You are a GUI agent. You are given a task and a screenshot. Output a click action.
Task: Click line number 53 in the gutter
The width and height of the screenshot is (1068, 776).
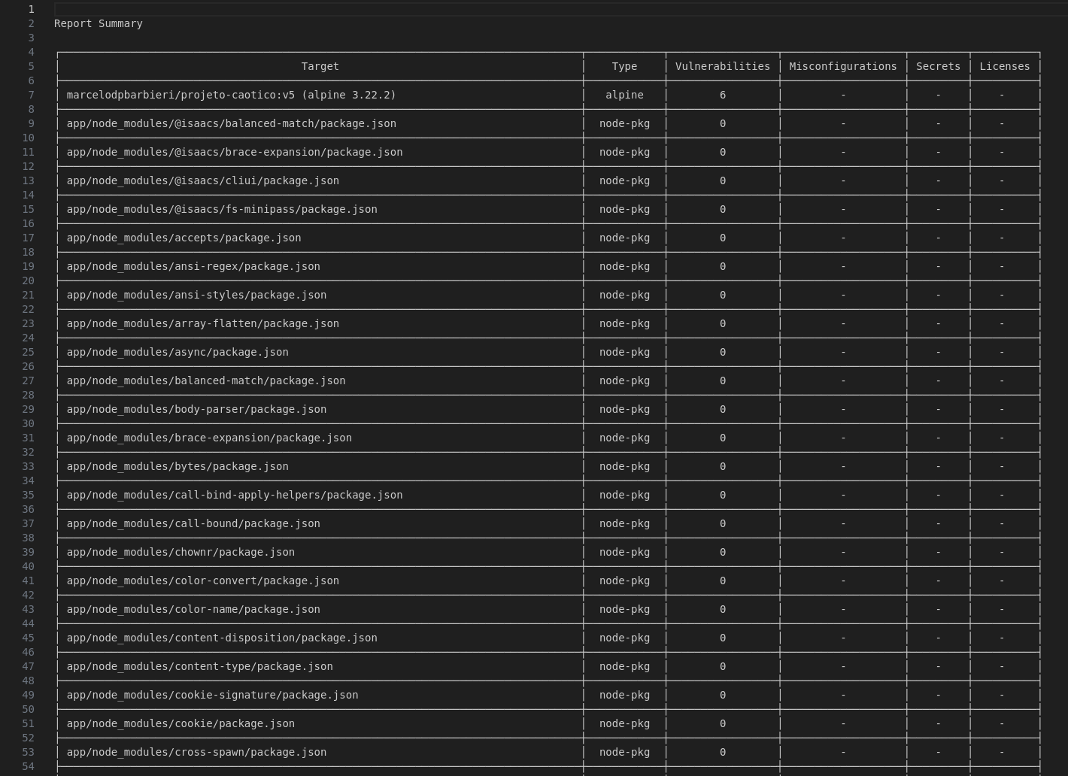[28, 752]
